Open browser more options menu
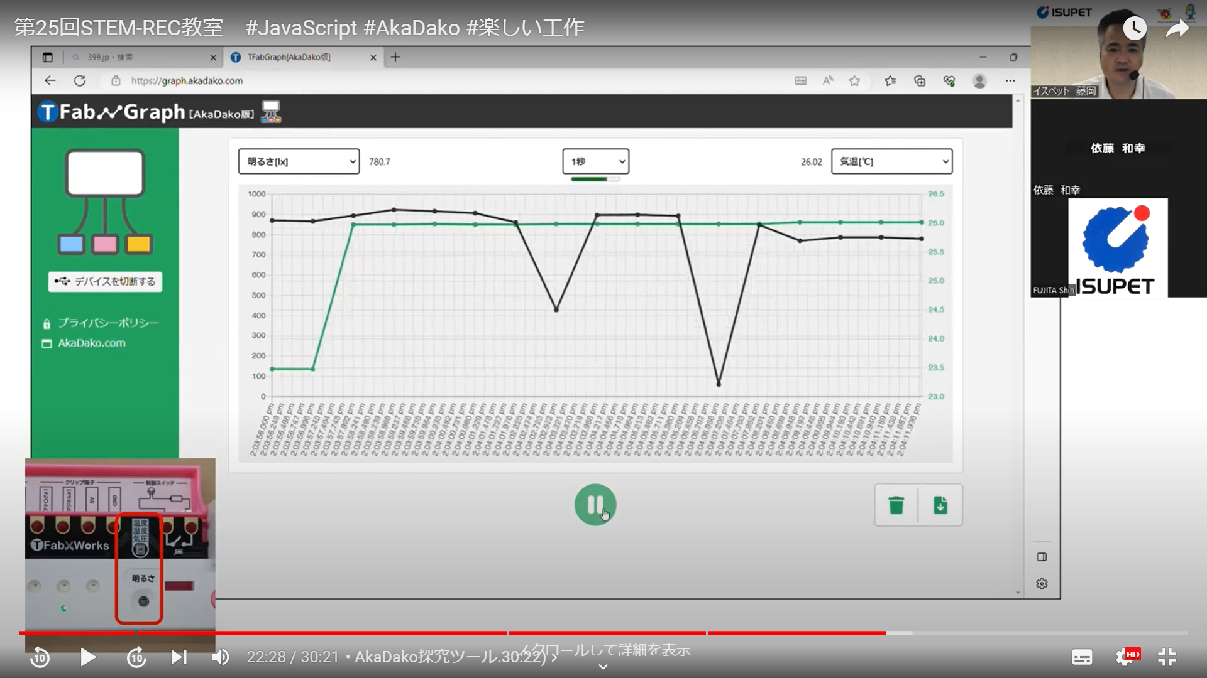Image resolution: width=1207 pixels, height=678 pixels. 1010,81
